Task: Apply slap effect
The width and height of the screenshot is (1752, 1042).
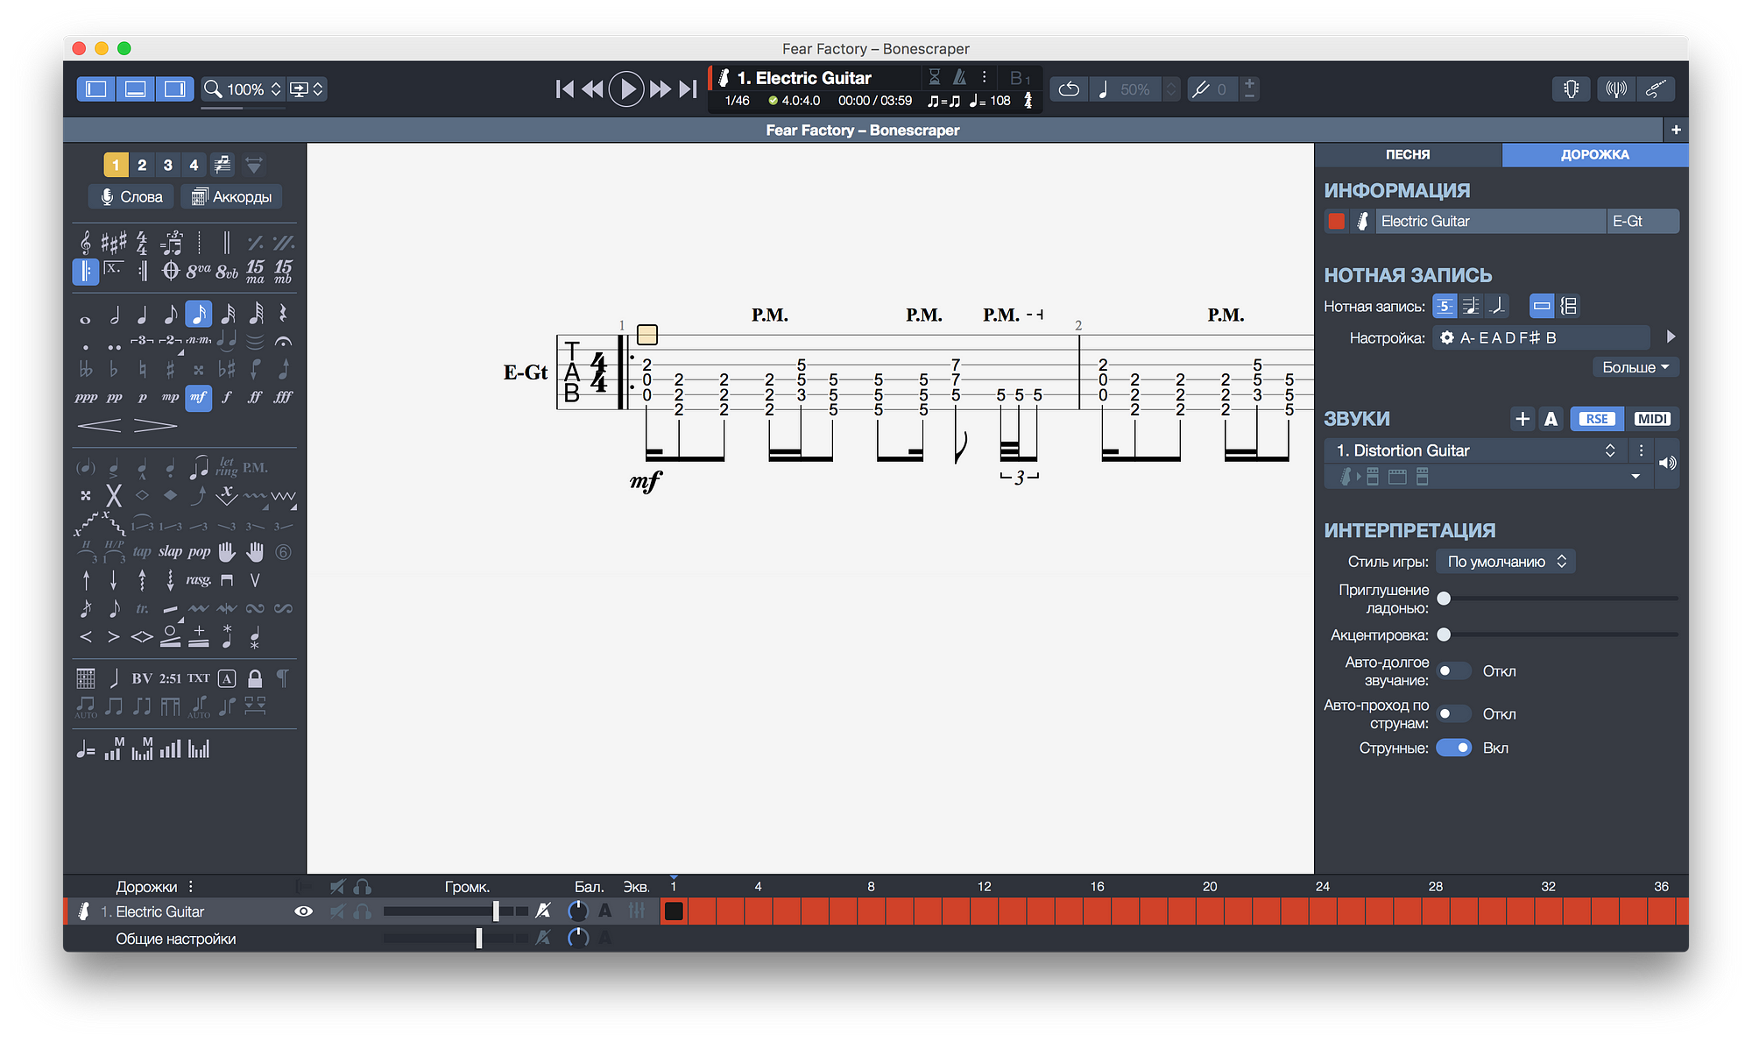Action: [x=170, y=552]
